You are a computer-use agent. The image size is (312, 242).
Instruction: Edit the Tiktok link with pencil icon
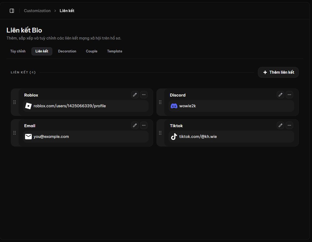pos(280,125)
